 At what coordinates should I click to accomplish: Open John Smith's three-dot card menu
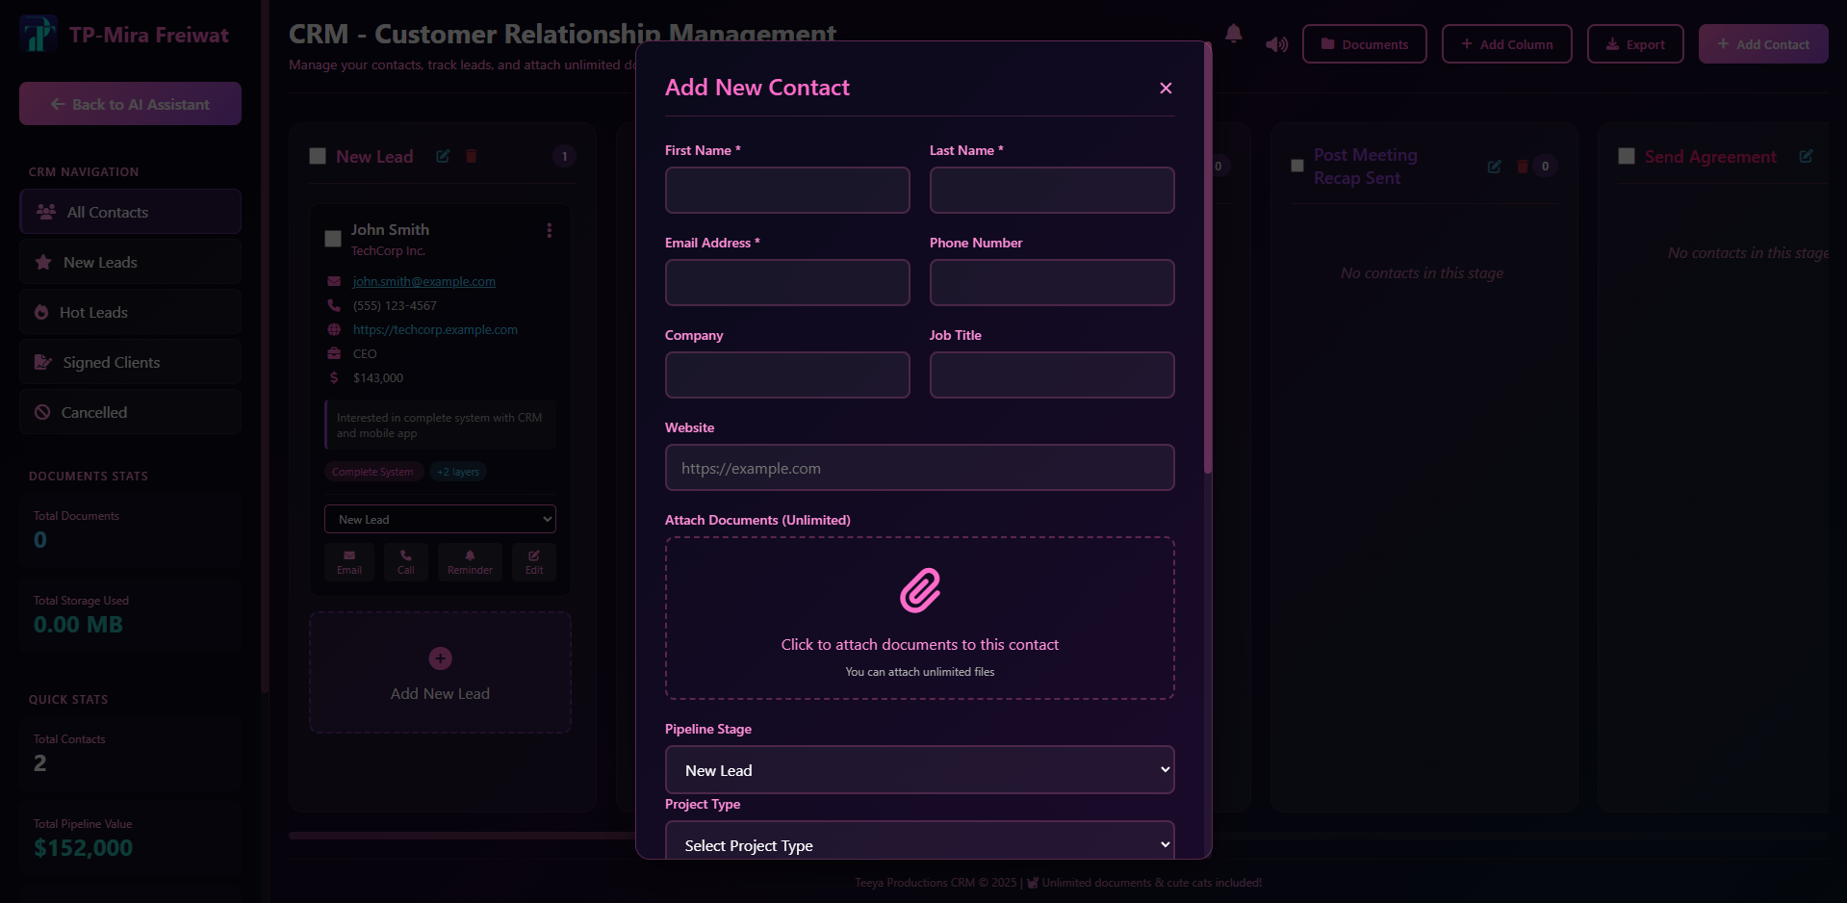550,230
